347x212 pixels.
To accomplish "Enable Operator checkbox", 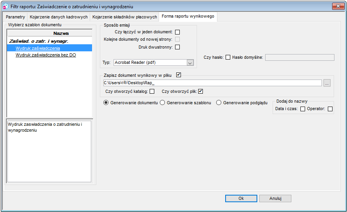I will 330,109.
